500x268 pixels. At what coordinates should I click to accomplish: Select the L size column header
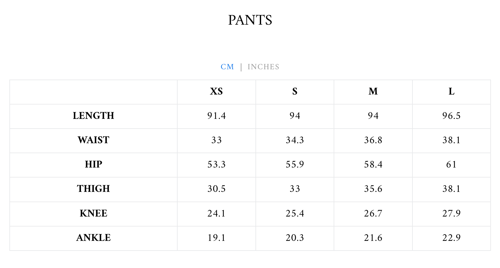pyautogui.click(x=452, y=91)
